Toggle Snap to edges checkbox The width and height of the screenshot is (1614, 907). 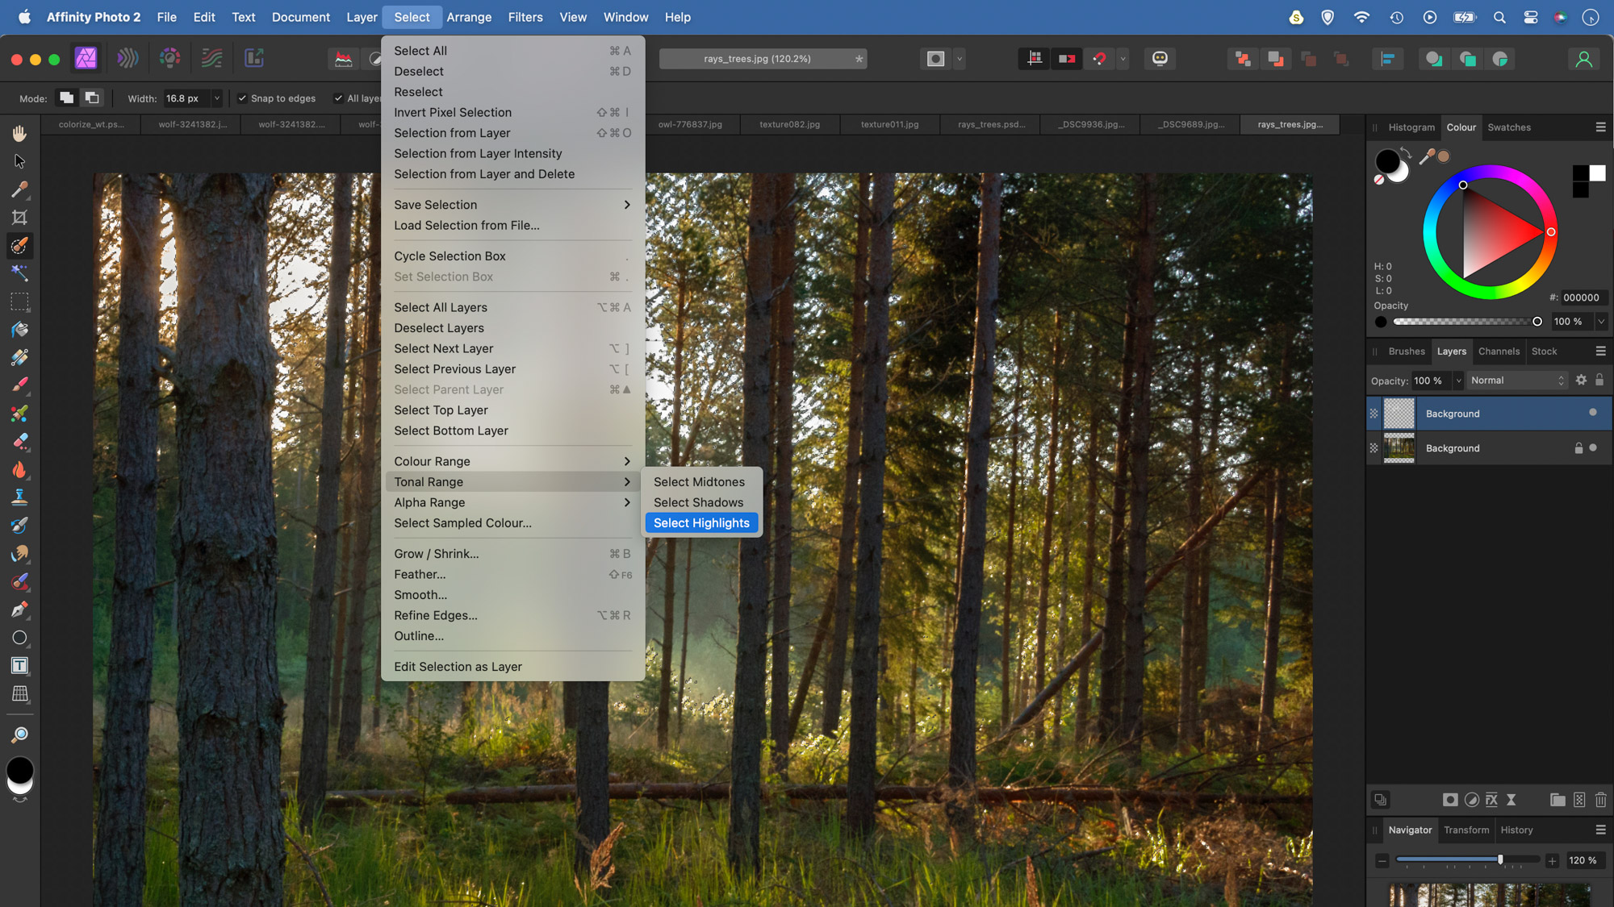(242, 98)
